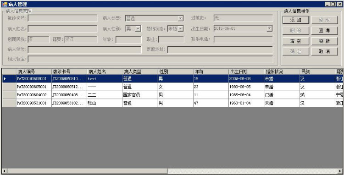Click the patient name cell 张山
Screen dimensions: 344x175
tap(105, 103)
